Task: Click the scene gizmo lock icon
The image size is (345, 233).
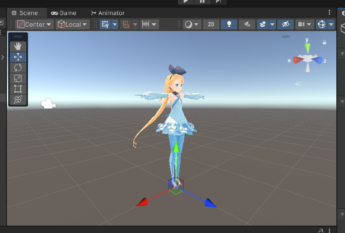Action: coord(324,42)
